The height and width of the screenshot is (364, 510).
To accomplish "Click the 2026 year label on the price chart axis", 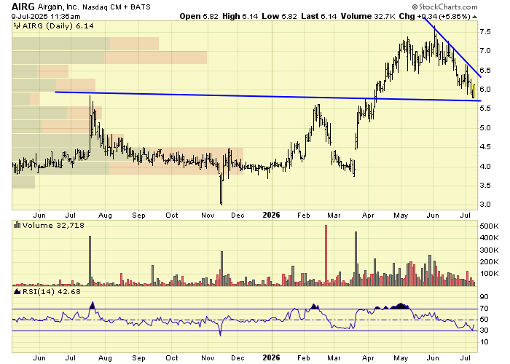I will pyautogui.click(x=271, y=215).
